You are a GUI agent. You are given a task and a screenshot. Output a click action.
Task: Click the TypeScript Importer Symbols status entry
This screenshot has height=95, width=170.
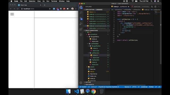coord(109,87)
